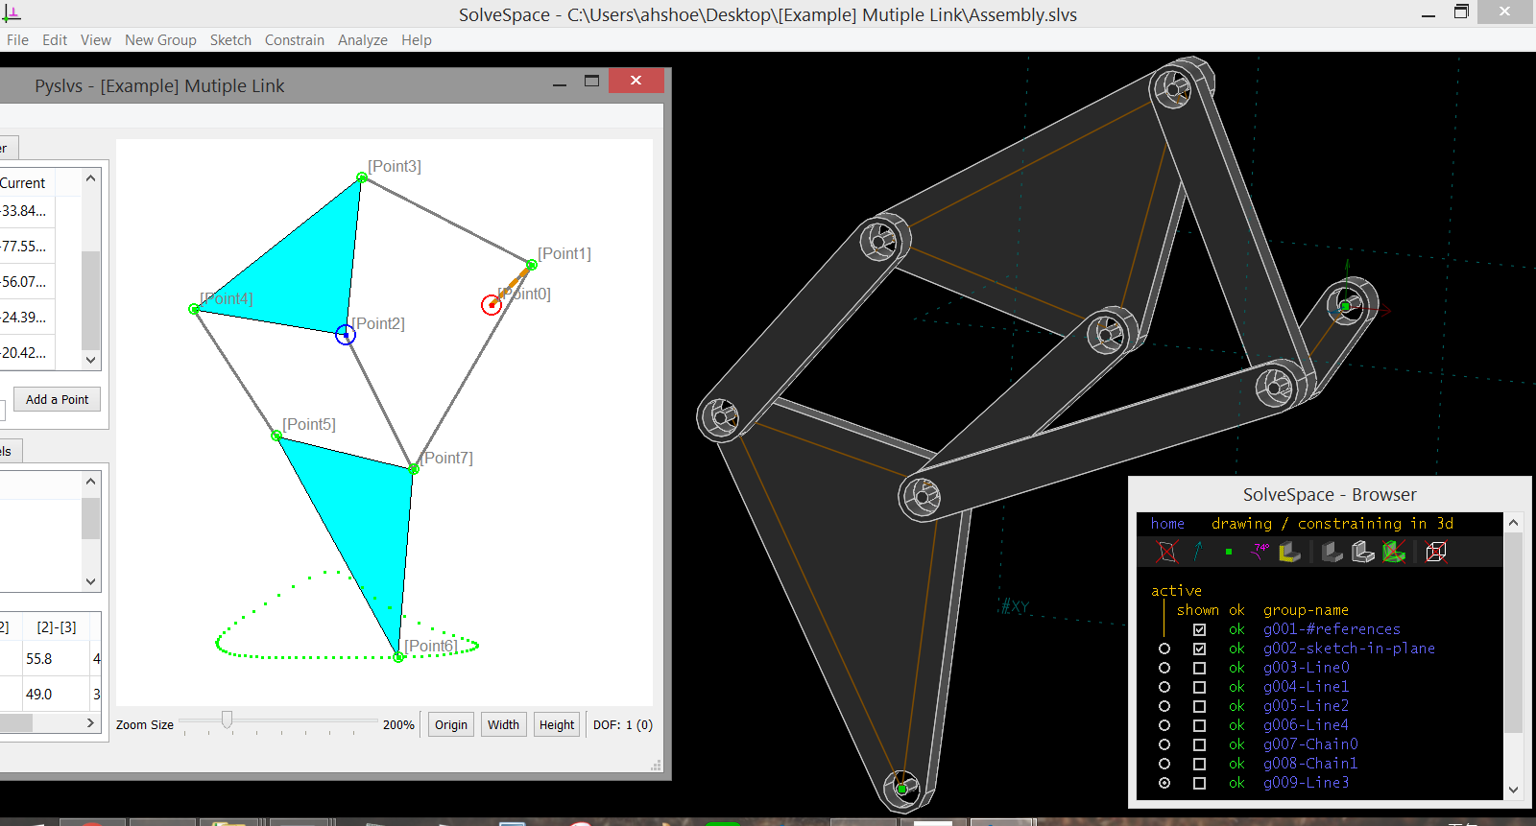Viewport: 1536px width, 826px height.
Task: Click the Width button in Pyslvs
Action: pyautogui.click(x=503, y=725)
